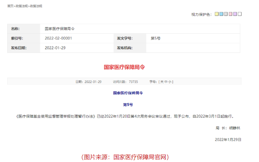The image size is (259, 162).
Task: Click the 访问次数 label in info bar
Action: [x=119, y=82]
